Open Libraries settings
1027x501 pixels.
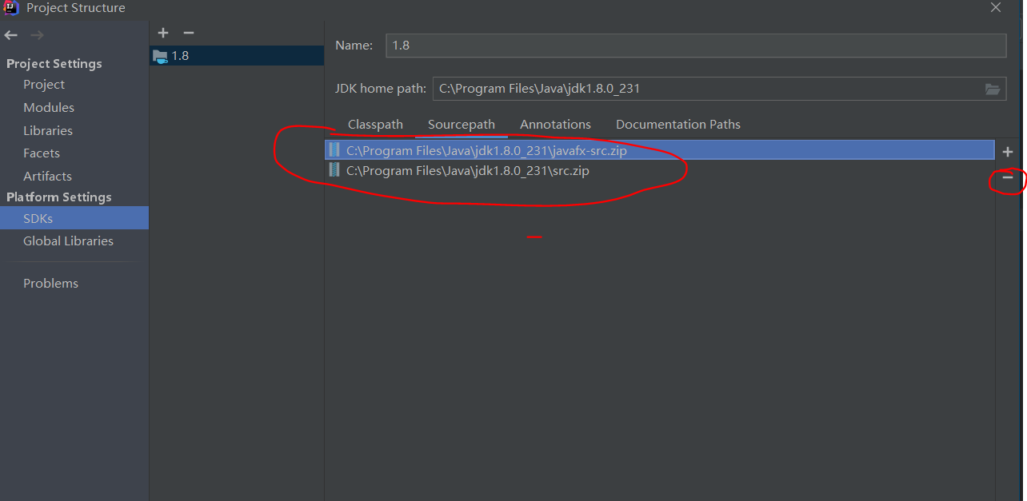point(48,131)
